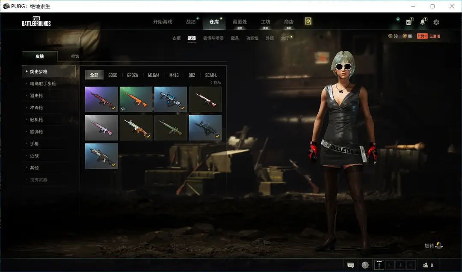
Task: Filter skins by M16A4
Action: [154, 75]
